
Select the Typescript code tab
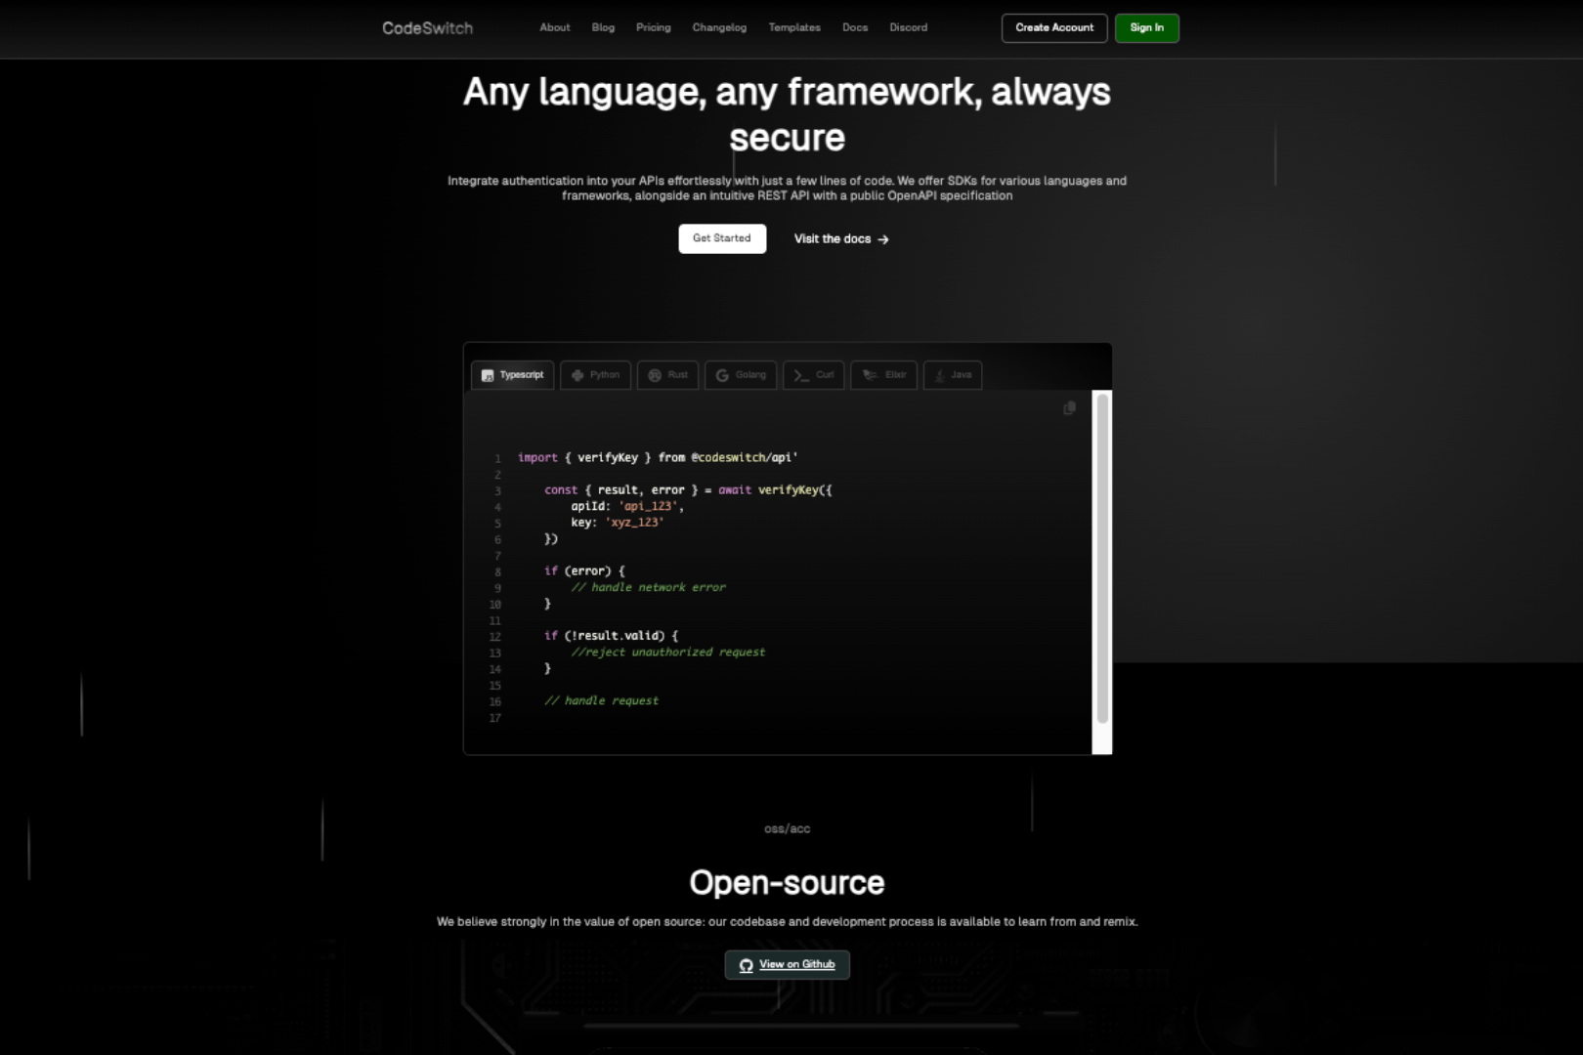[513, 375]
